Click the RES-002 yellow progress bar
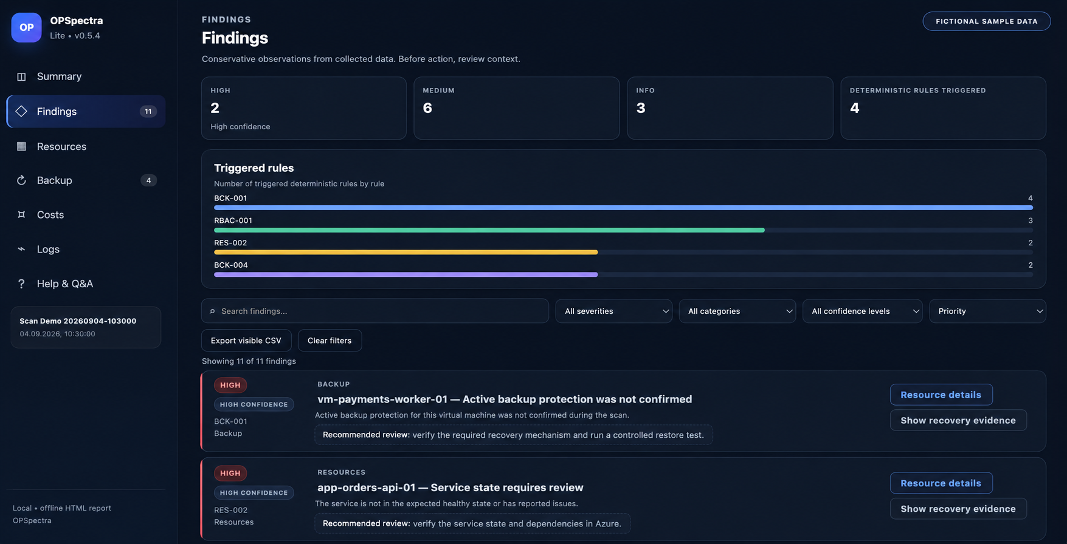The height and width of the screenshot is (544, 1067). point(406,252)
